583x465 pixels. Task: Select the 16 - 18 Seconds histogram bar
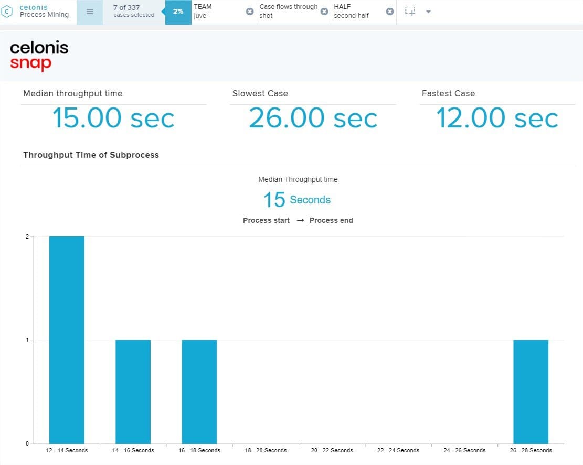click(199, 391)
